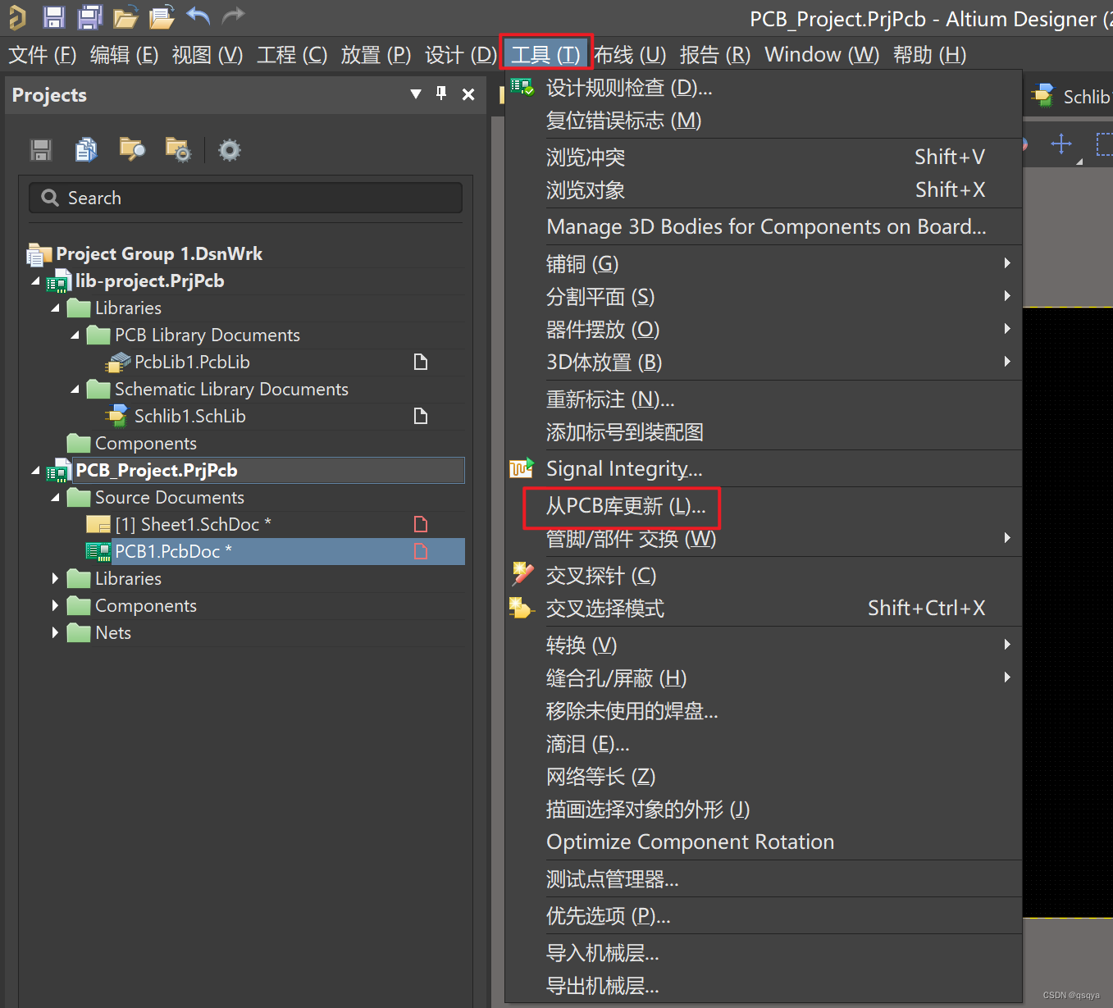Select [1] Sheet1.SchDoc in tree
This screenshot has width=1113, height=1008.
tap(193, 524)
